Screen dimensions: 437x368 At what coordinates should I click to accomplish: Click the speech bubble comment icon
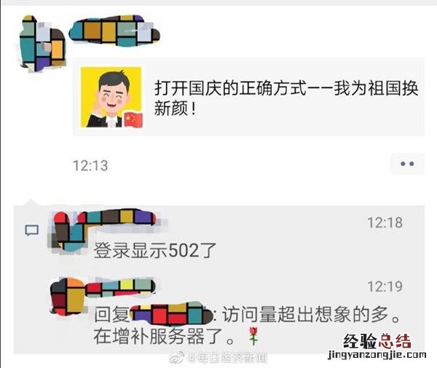[32, 230]
